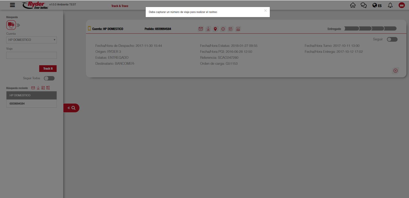Screen dimensions: 409x198
Task: Open the Cuenta dropdown HP DOMESTICO
Action: (x=31, y=40)
